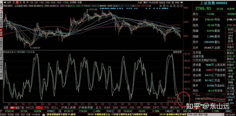Open the 综合排名 sidebar tab
The width and height of the screenshot is (236, 116).
click(1, 64)
